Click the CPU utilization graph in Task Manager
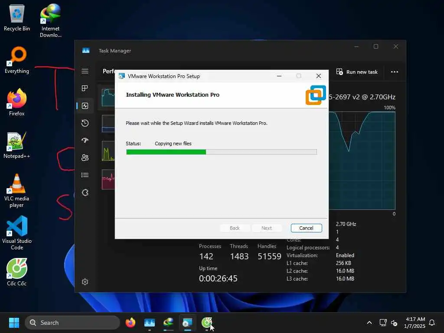This screenshot has width=444, height=333. point(362,160)
